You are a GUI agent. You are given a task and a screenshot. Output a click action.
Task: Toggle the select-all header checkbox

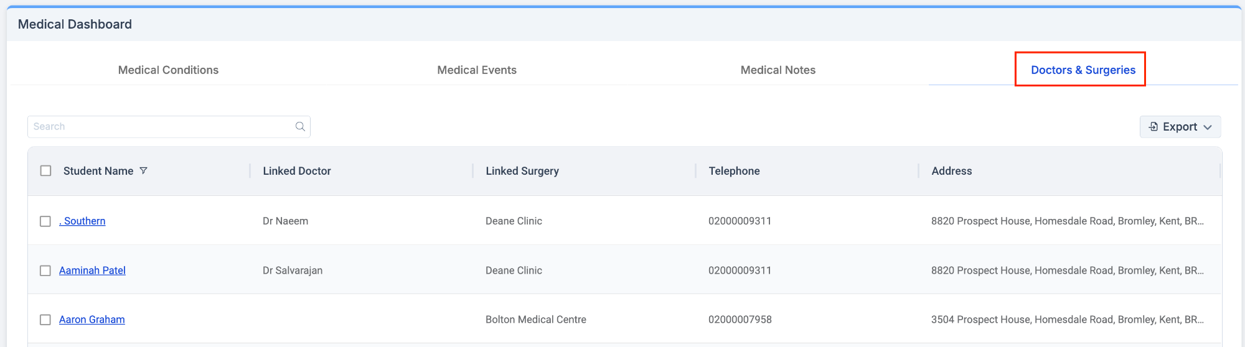coord(45,170)
